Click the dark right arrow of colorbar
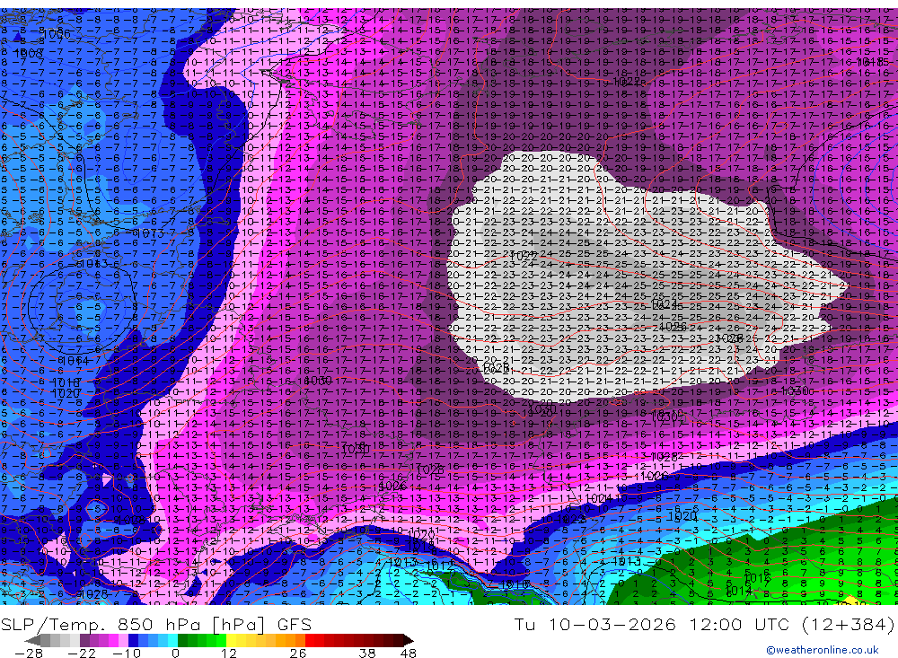 click(x=409, y=640)
